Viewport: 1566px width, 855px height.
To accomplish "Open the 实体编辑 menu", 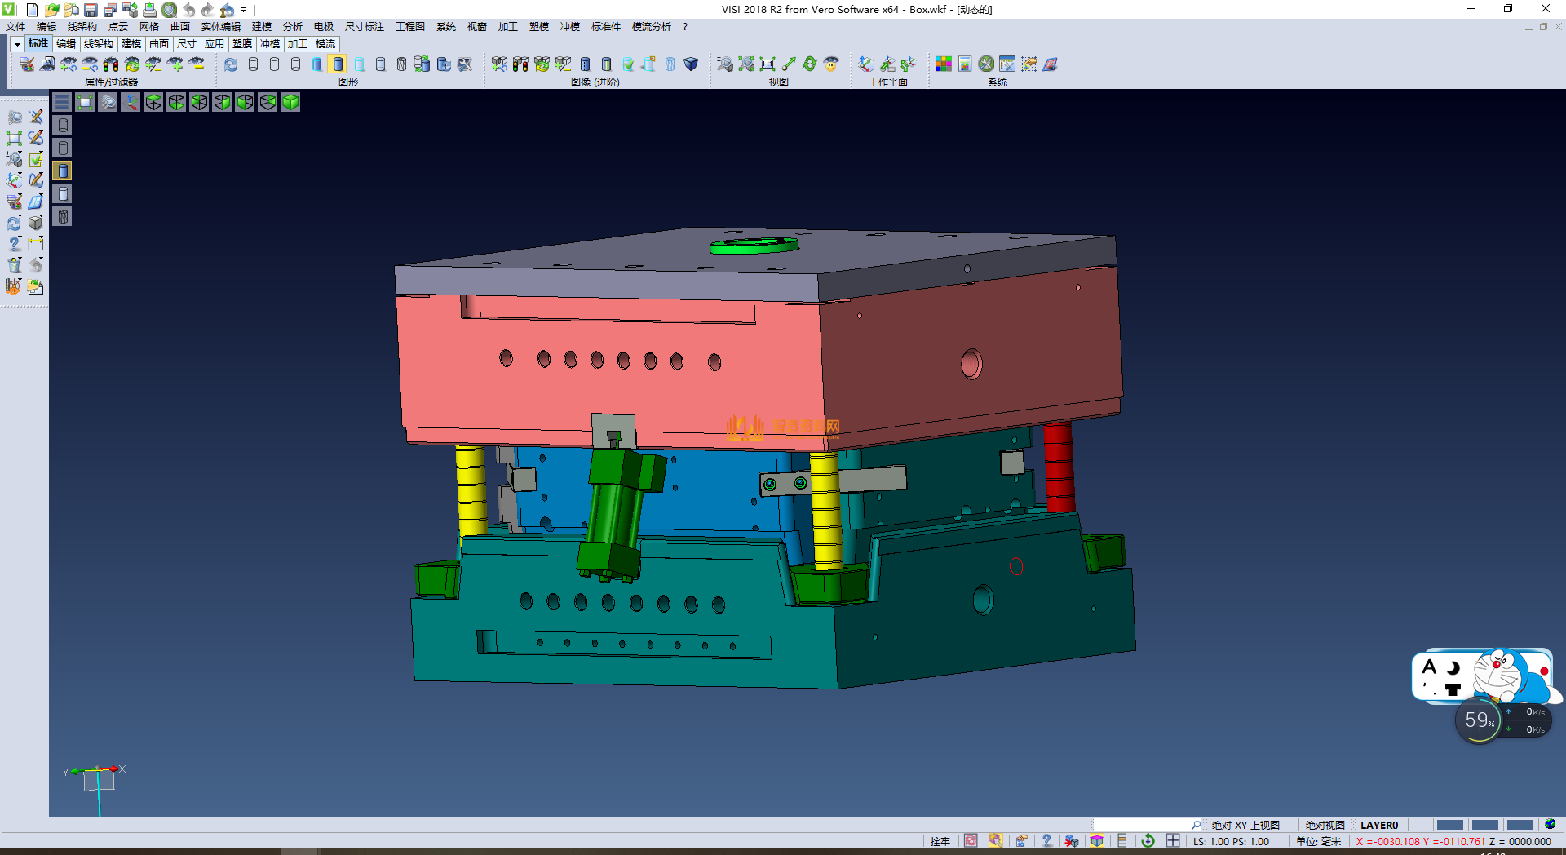I will pyautogui.click(x=220, y=27).
